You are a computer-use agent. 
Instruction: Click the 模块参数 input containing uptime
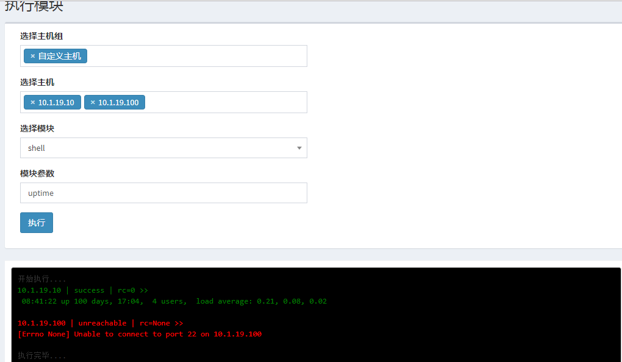point(163,193)
